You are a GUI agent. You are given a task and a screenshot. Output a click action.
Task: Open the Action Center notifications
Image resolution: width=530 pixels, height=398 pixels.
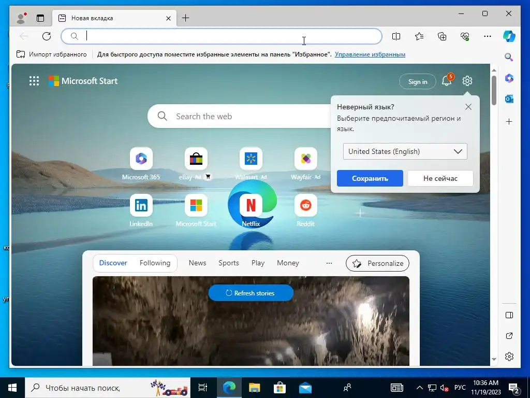click(x=514, y=388)
